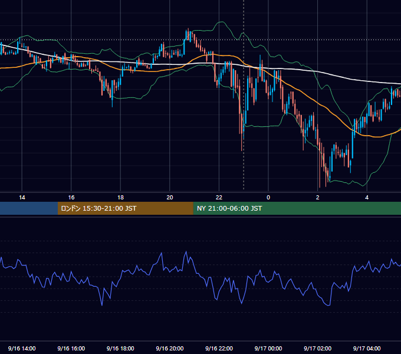This screenshot has width=401, height=354.
Task: Click the 4 hour label on price chart axis
Action: [x=367, y=198]
